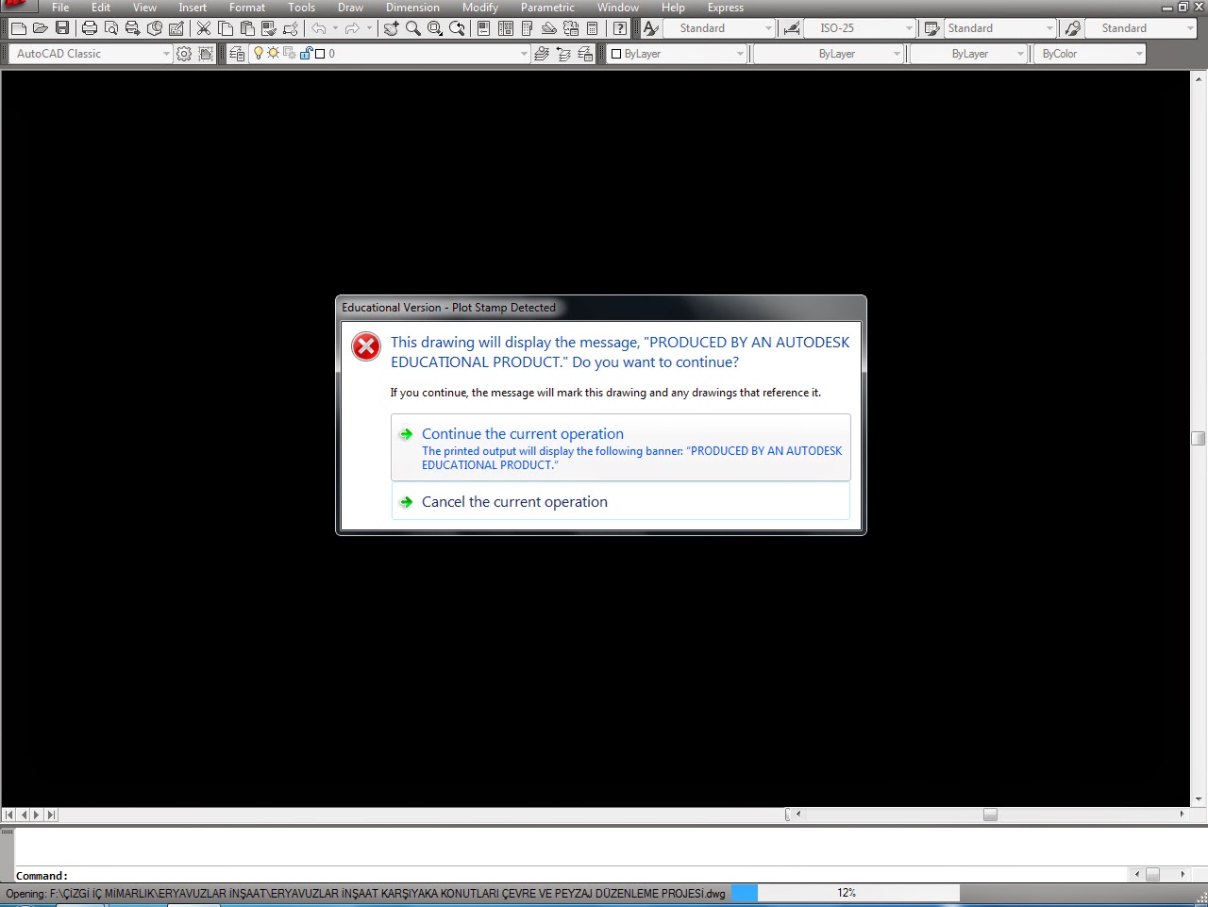Select the Zoom Window tool
The image size is (1208, 907).
tap(435, 28)
